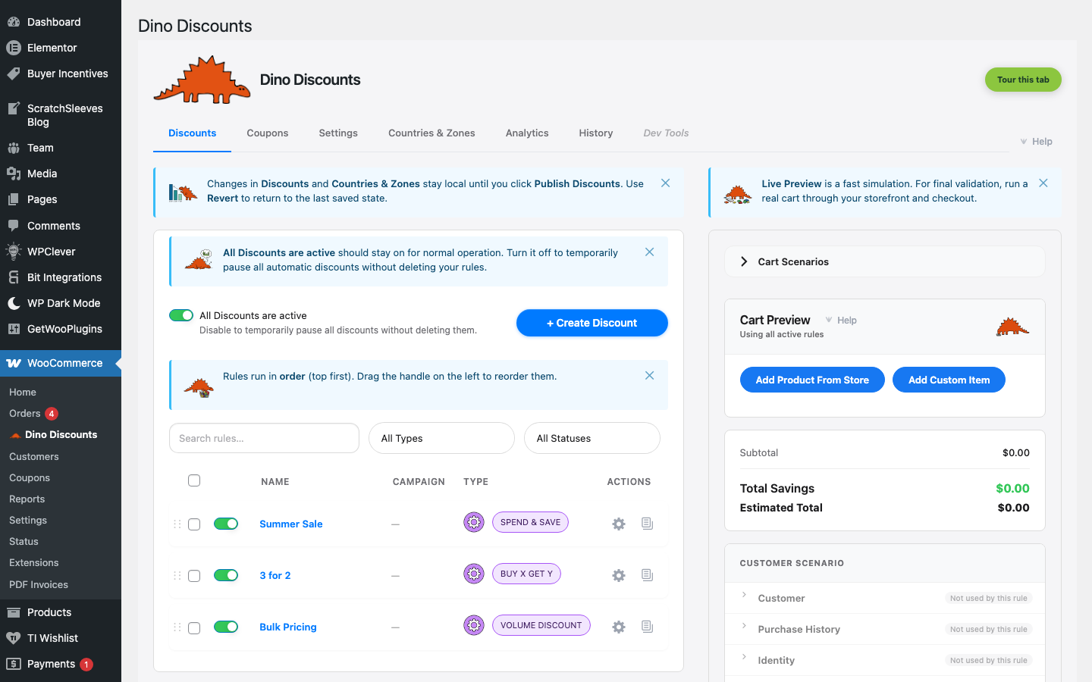Open the gear settings for Summer Sale
1092x682 pixels.
pos(619,524)
